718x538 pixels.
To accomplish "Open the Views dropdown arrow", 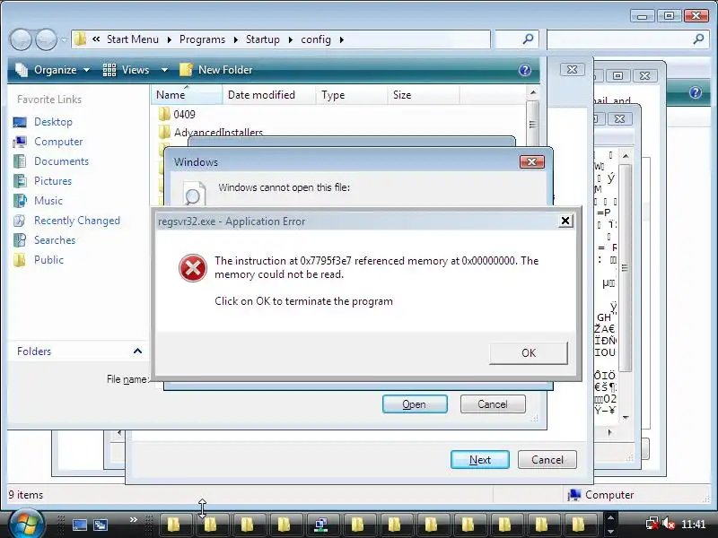I will click(x=164, y=70).
